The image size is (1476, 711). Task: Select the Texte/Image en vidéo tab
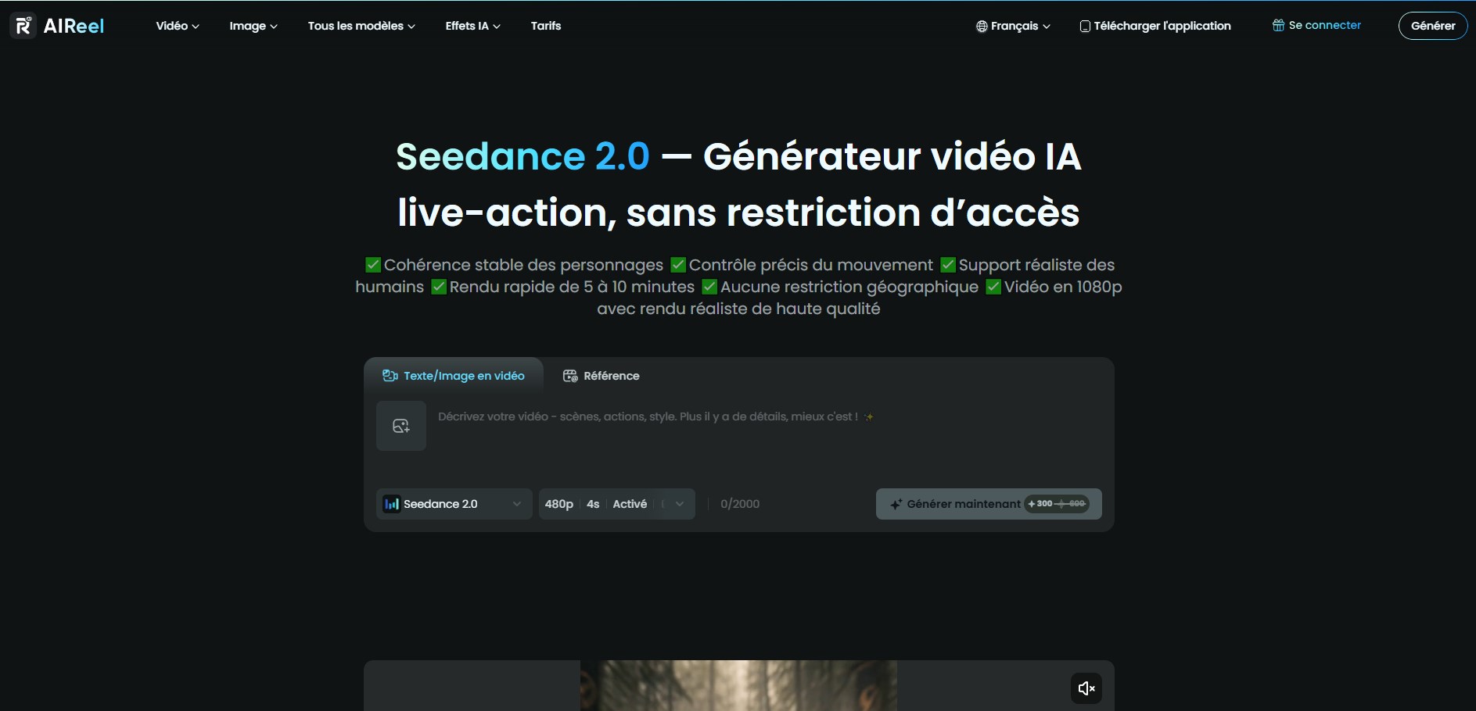pos(454,376)
